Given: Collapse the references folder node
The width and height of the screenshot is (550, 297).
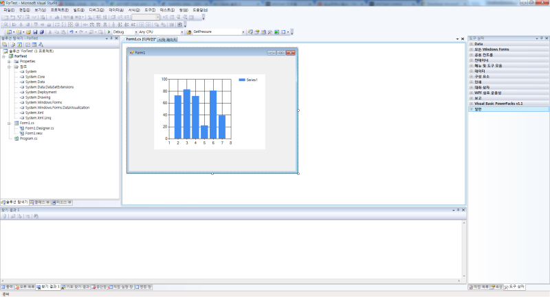Looking at the screenshot, I should coord(9,67).
